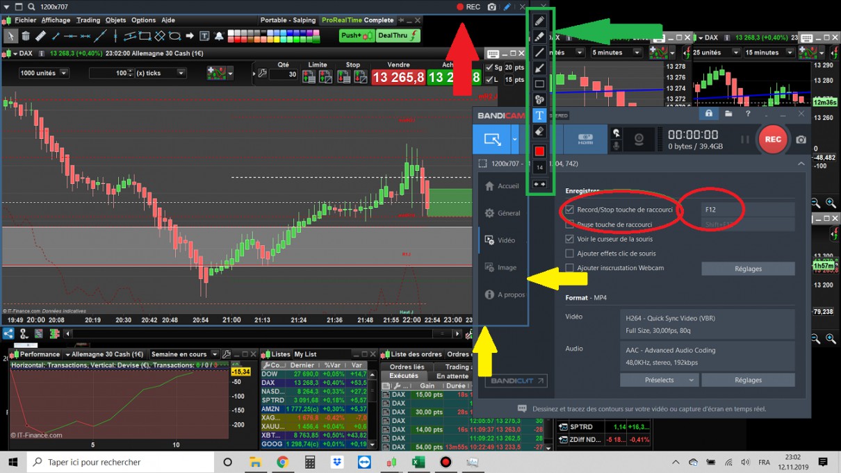Uncheck Voir le curseur de la souris
841x473 pixels.
(570, 239)
